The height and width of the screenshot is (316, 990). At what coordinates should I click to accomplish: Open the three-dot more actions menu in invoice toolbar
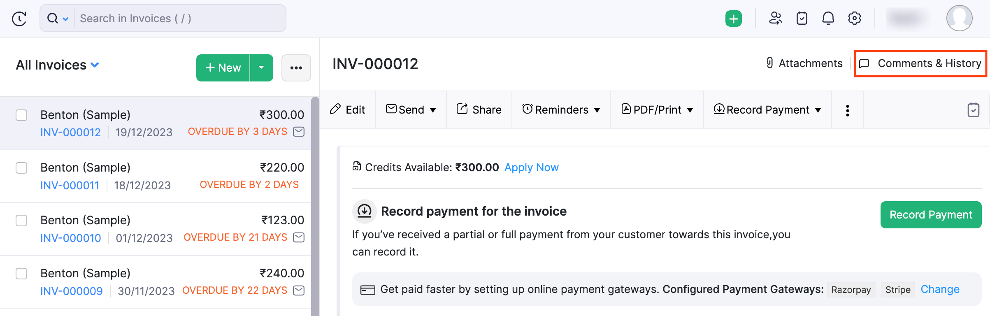pyautogui.click(x=847, y=110)
